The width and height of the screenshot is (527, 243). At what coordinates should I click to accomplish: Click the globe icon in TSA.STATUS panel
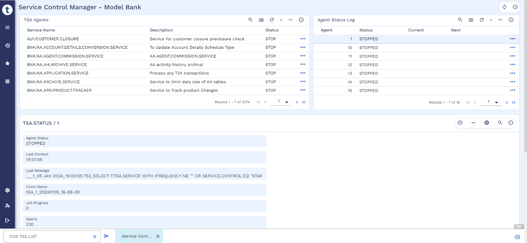(x=487, y=123)
